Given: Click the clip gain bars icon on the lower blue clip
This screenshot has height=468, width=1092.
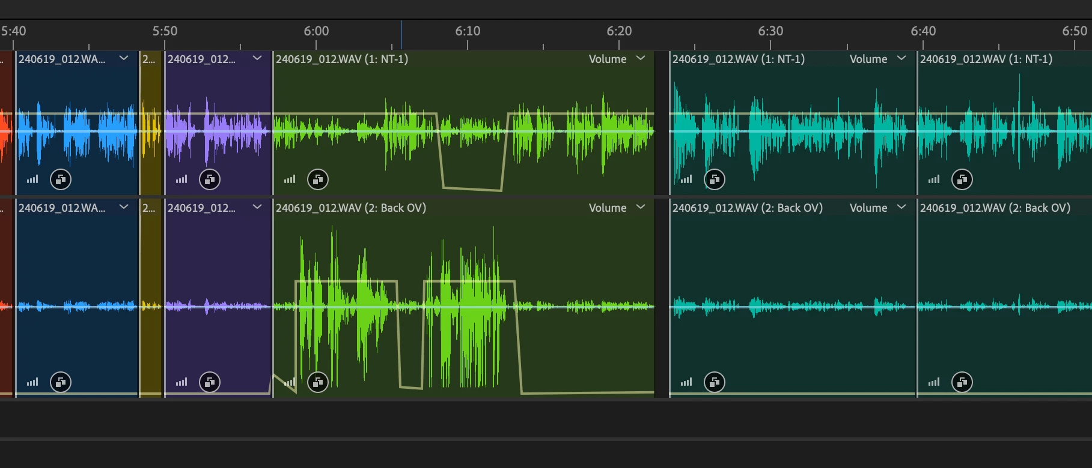Looking at the screenshot, I should (32, 382).
